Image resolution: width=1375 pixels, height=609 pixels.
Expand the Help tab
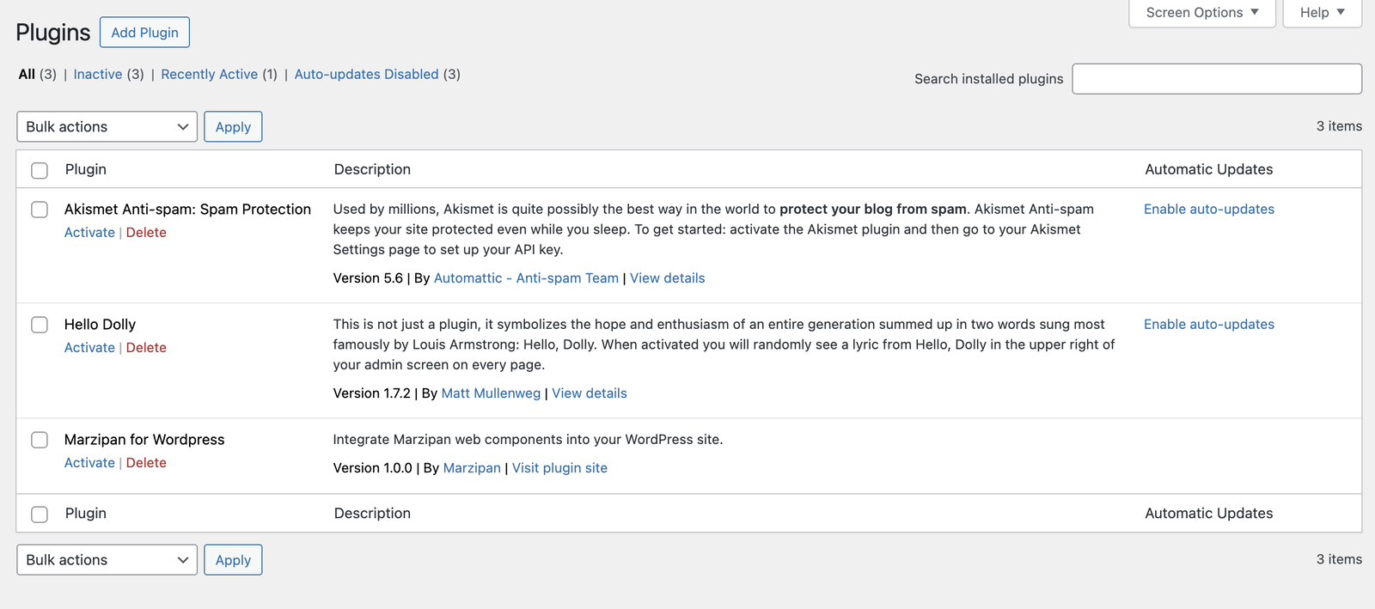(x=1322, y=13)
